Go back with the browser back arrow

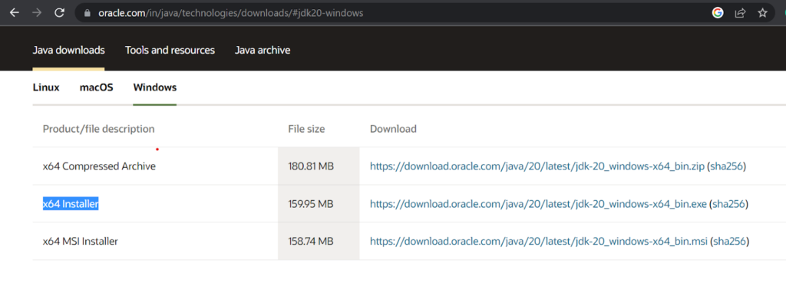click(14, 13)
